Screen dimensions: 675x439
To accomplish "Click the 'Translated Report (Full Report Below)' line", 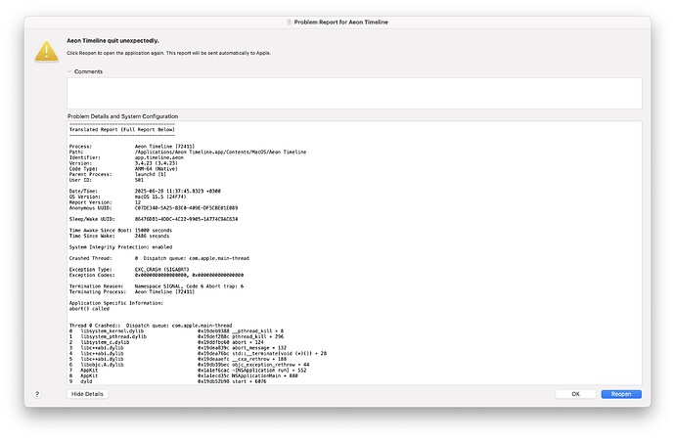I will point(122,129).
